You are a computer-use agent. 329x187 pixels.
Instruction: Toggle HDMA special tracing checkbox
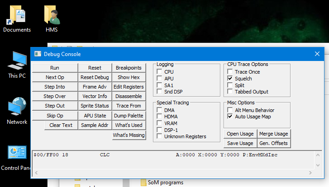click(159, 117)
